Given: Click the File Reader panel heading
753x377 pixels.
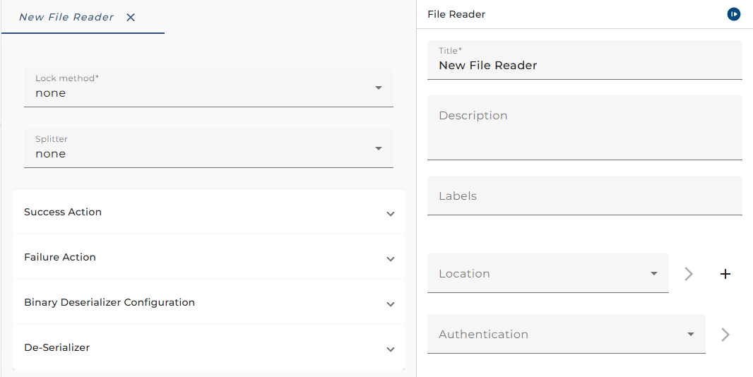Looking at the screenshot, I should 456,14.
